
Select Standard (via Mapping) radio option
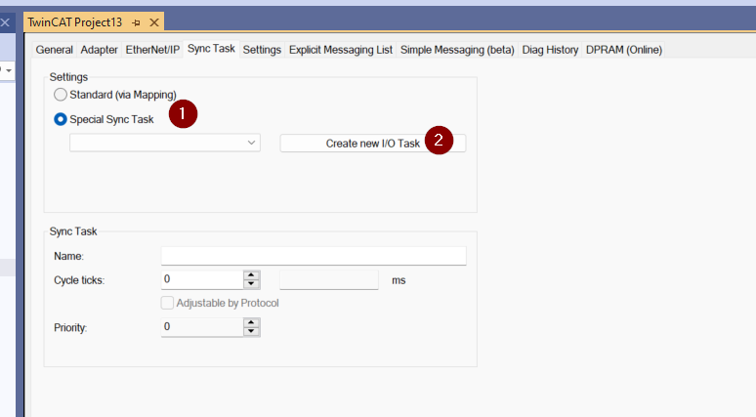click(x=61, y=95)
